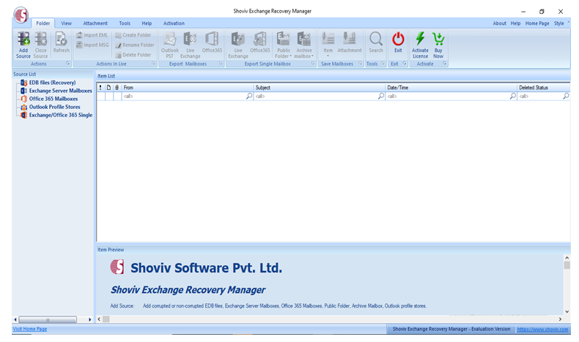Click the From column header
Image resolution: width=579 pixels, height=342 pixels.
188,87
